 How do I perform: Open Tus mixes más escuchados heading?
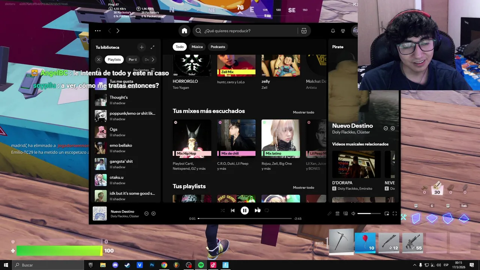point(208,111)
